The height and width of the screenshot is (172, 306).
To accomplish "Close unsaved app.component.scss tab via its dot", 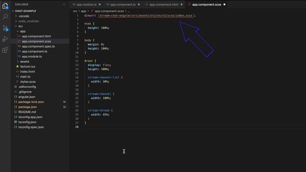I will [x=224, y=4].
